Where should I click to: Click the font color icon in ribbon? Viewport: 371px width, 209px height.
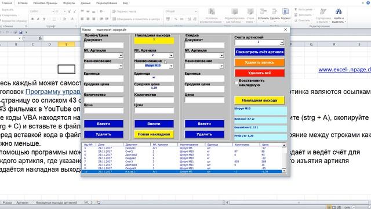click(x=72, y=19)
